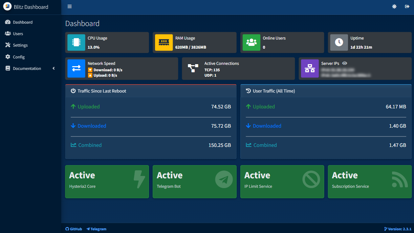414x233 pixels.
Task: Click the Active Connections diagram icon
Action: tap(193, 68)
